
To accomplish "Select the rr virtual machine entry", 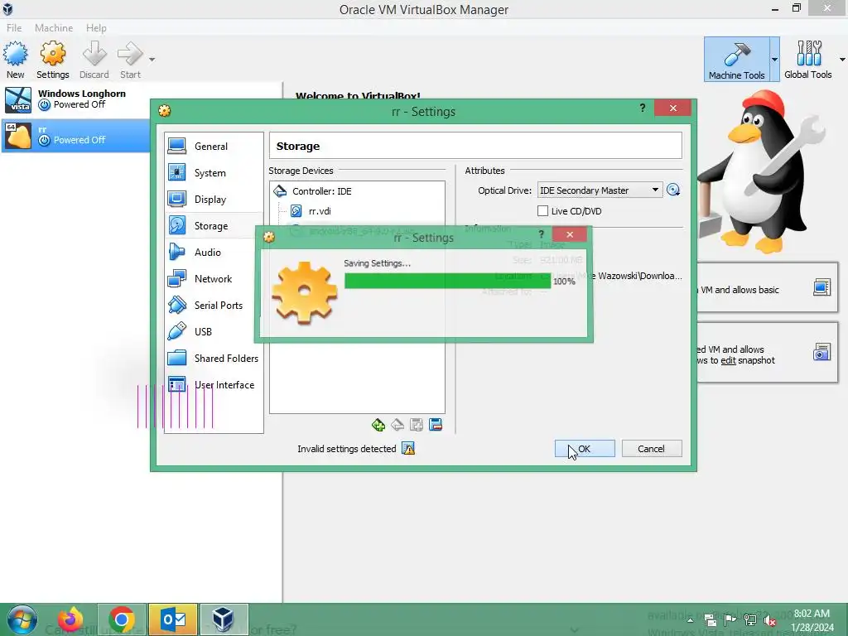I will click(75, 135).
